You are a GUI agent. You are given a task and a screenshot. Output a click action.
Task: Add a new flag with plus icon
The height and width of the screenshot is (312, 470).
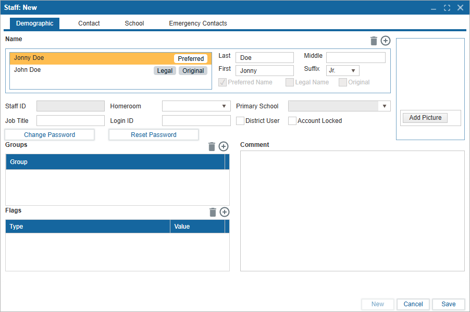click(225, 212)
